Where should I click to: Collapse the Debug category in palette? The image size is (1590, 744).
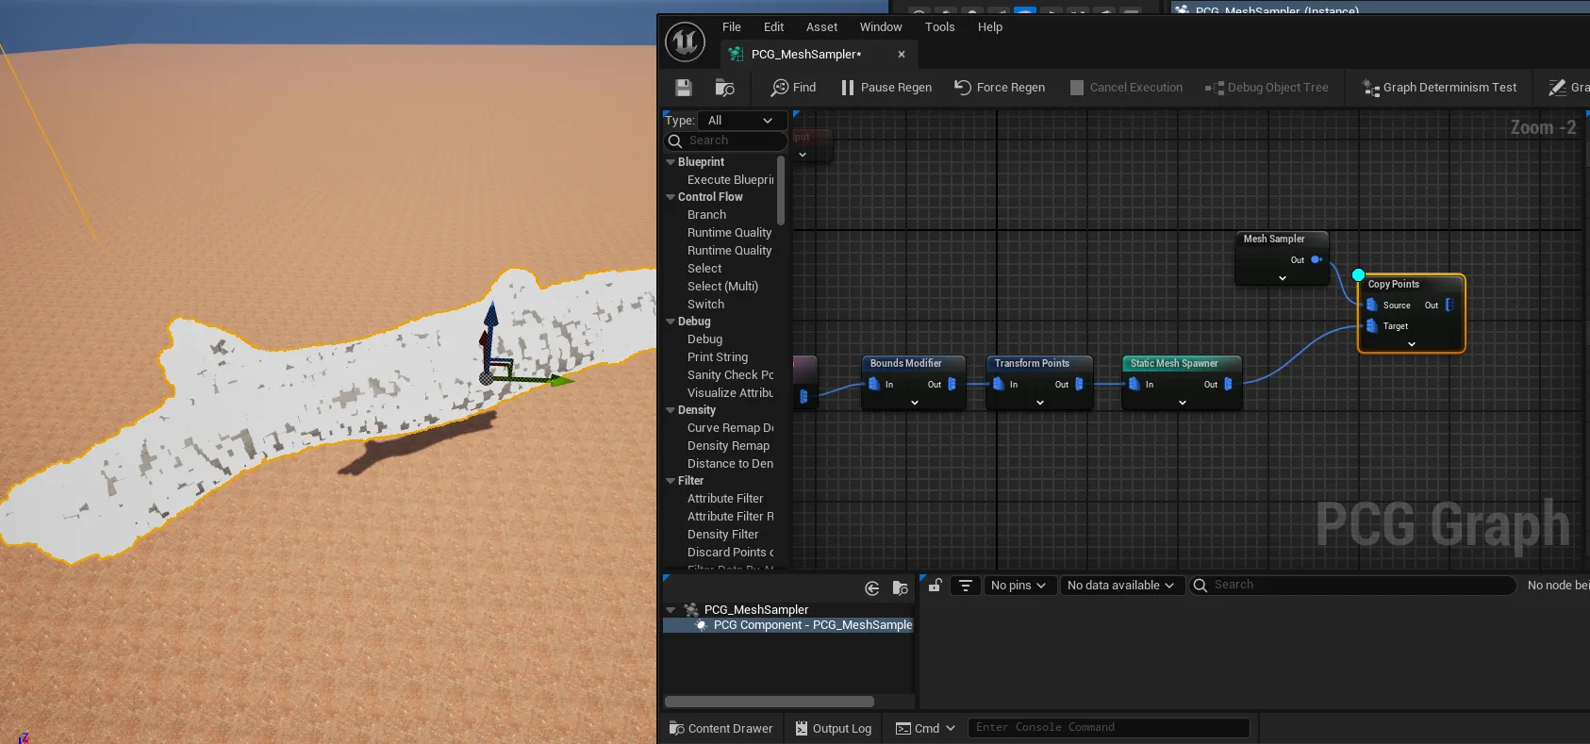coord(671,322)
